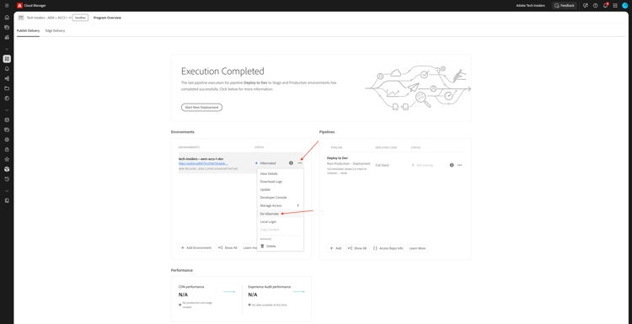Click the CDN performance label
The height and width of the screenshot is (324, 632).
point(191,287)
